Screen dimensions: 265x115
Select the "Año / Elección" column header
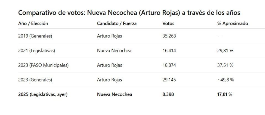click(33, 24)
